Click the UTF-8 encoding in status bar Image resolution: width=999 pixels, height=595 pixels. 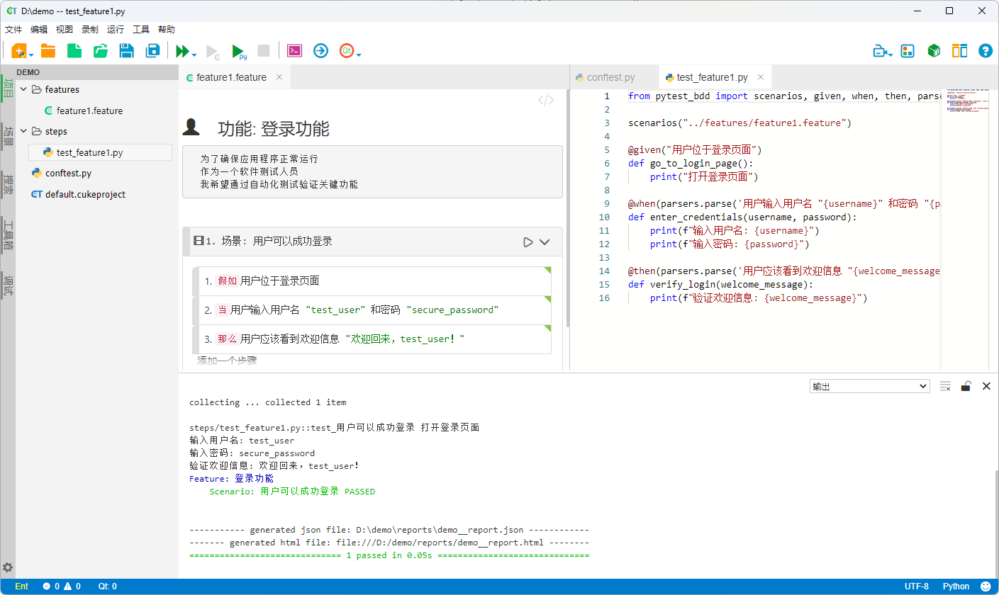(x=917, y=586)
